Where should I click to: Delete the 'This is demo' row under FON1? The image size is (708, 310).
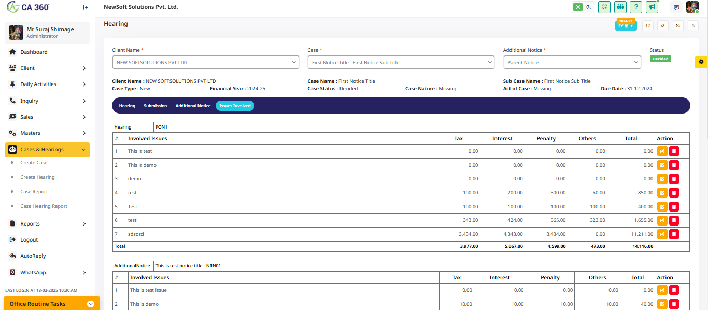click(674, 165)
